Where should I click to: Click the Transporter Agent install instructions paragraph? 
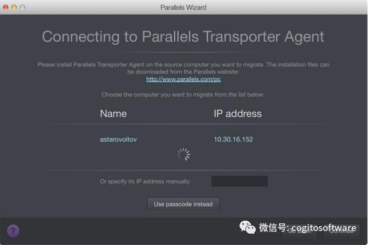click(183, 68)
